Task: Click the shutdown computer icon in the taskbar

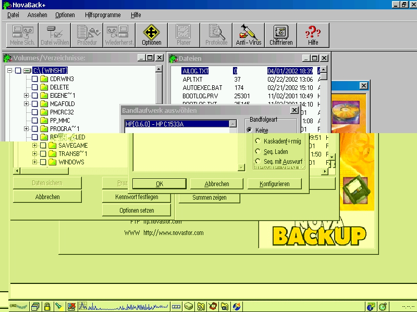Action: pos(71,307)
